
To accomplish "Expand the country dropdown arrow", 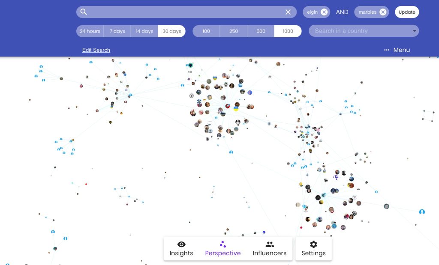I will (414, 31).
